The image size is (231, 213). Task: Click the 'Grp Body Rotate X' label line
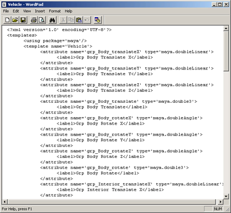pos(101,123)
